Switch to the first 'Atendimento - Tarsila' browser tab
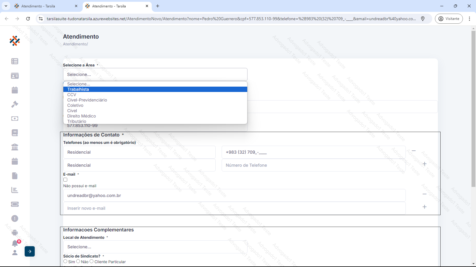476x267 pixels. tap(38, 6)
